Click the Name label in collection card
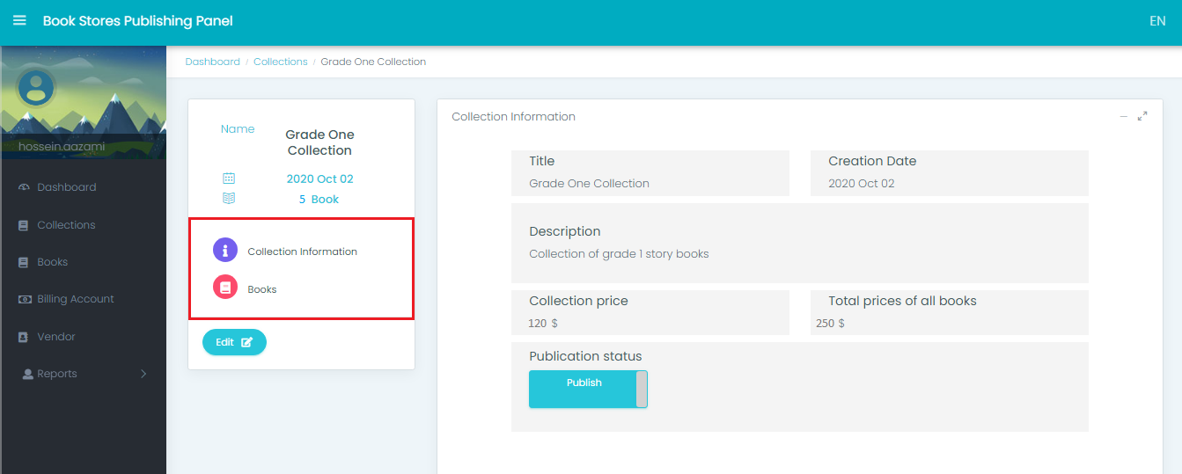The height and width of the screenshot is (474, 1182). point(238,128)
